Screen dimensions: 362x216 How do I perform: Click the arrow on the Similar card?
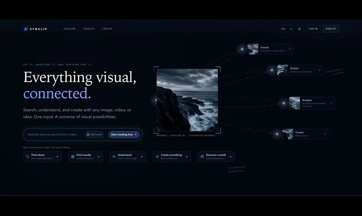[319, 70]
